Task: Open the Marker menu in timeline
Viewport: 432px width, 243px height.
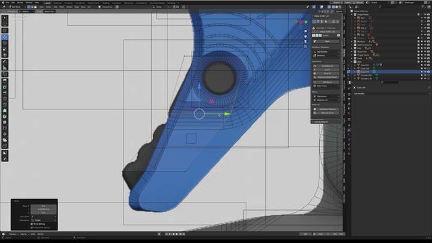Action: (x=40, y=234)
